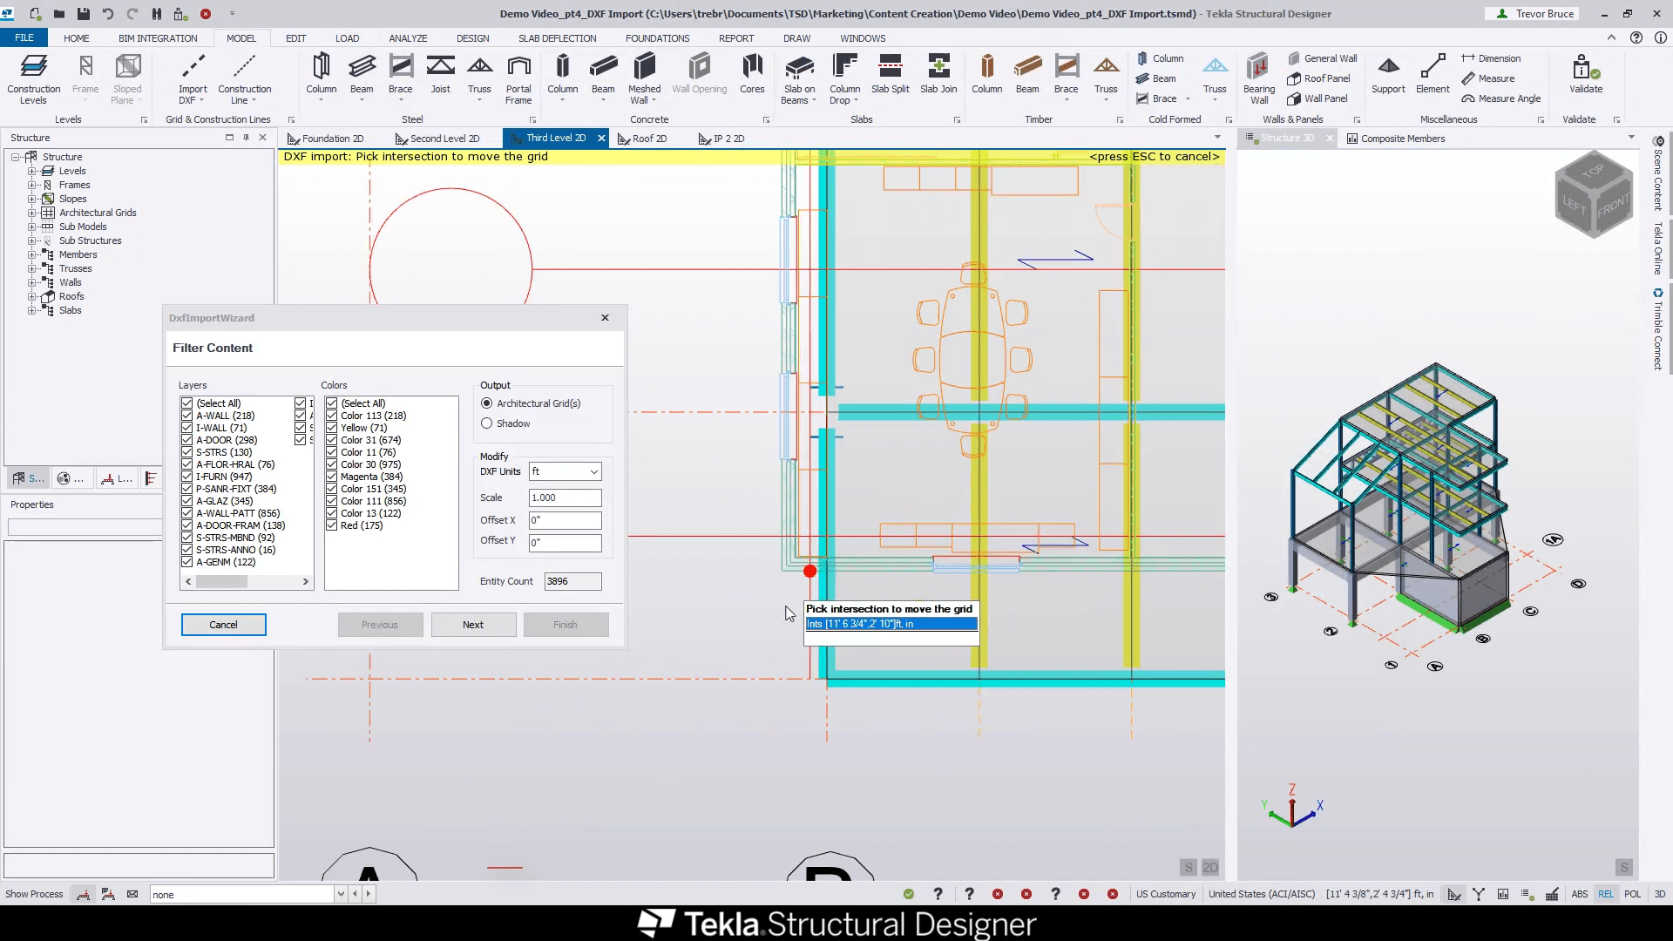Switch to the Second Level 2D tab
The width and height of the screenshot is (1673, 941).
click(444, 139)
